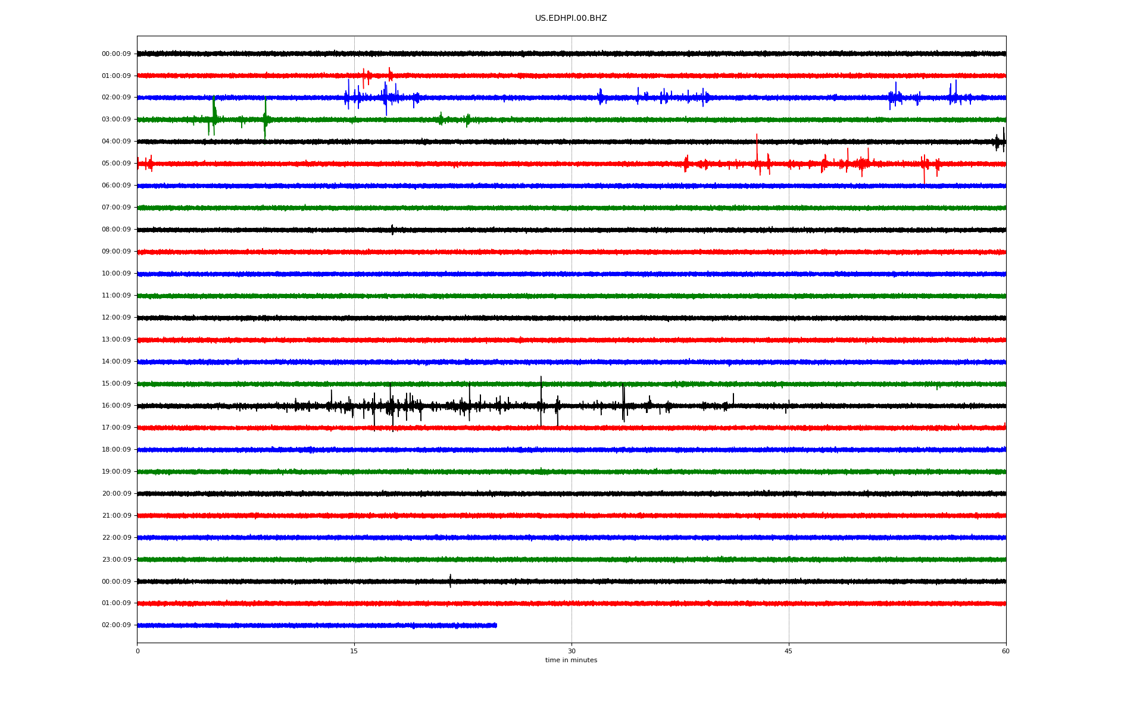Click the 12:00:09 time label
The height and width of the screenshot is (714, 1143).
pyautogui.click(x=116, y=318)
